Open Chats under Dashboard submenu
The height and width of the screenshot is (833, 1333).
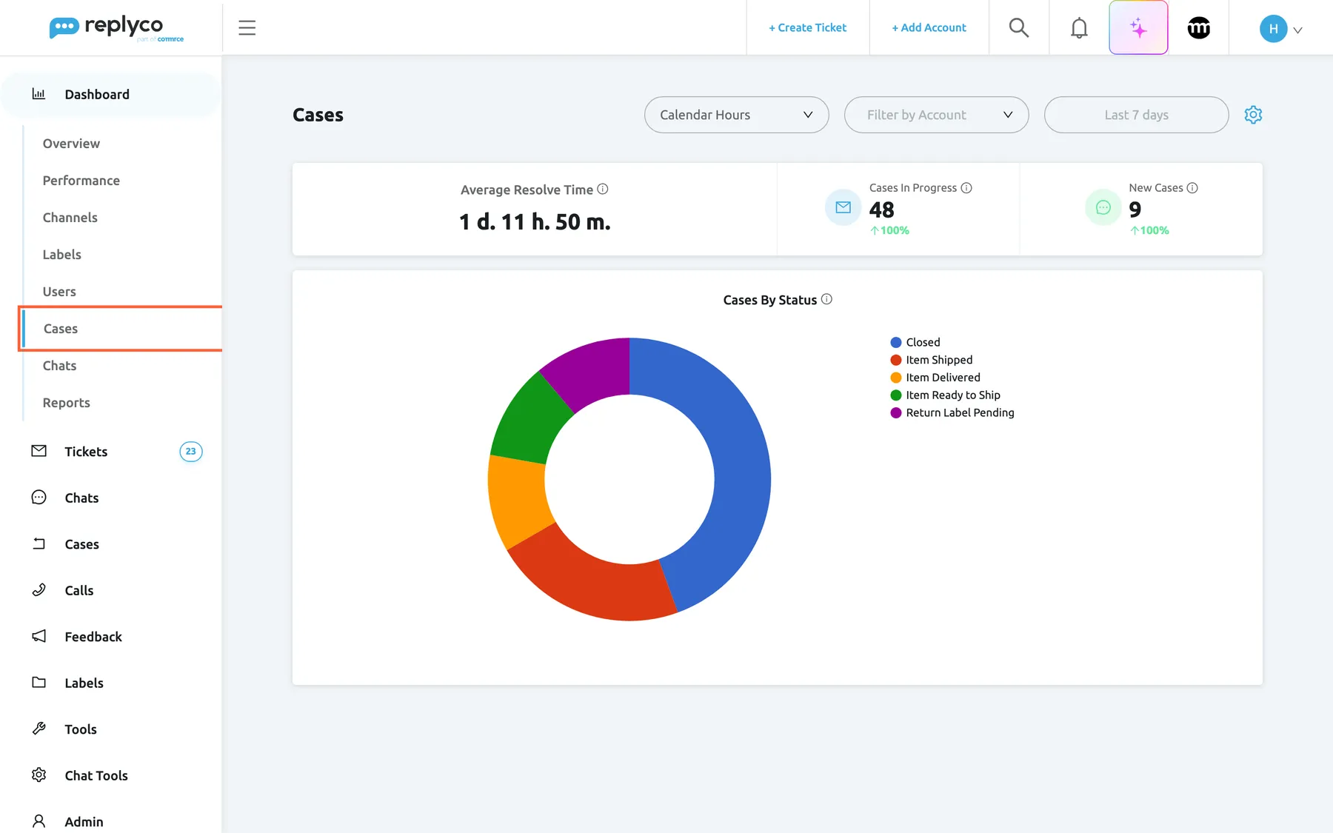point(59,366)
